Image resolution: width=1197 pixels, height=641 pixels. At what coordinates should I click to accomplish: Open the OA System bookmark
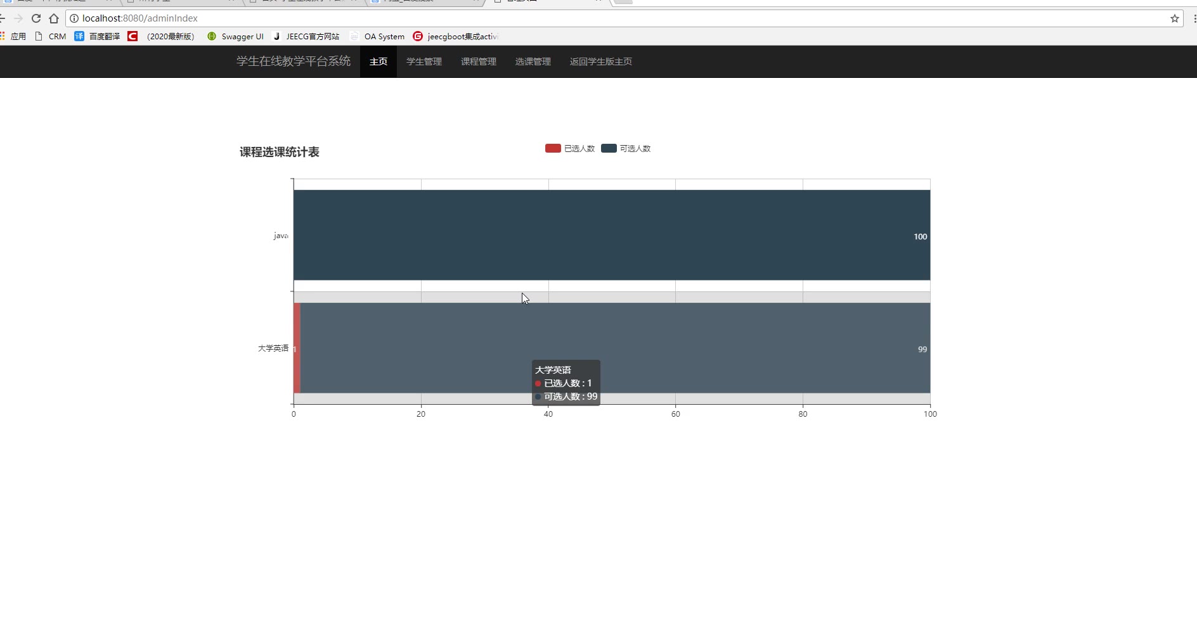click(377, 36)
